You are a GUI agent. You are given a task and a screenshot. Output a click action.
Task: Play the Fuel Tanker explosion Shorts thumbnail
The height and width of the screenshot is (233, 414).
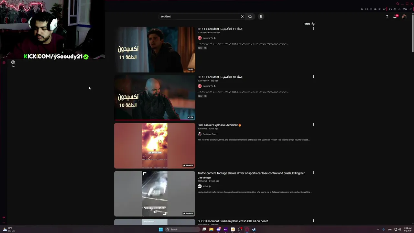155,146
